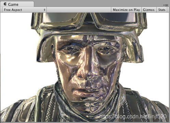Open the Free Aspect dropdown
The width and height of the screenshot is (170, 123).
pyautogui.click(x=24, y=10)
